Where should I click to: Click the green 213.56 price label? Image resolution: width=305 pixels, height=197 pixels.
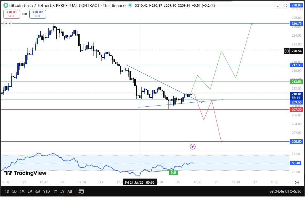pyautogui.click(x=296, y=82)
